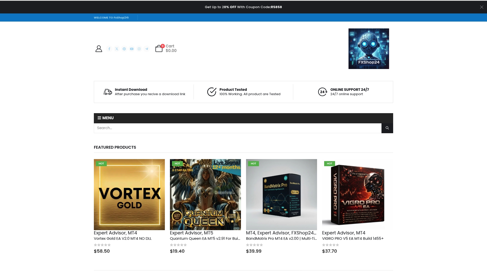This screenshot has height=274, width=487.
Task: View the shopping cart icon
Action: click(159, 49)
